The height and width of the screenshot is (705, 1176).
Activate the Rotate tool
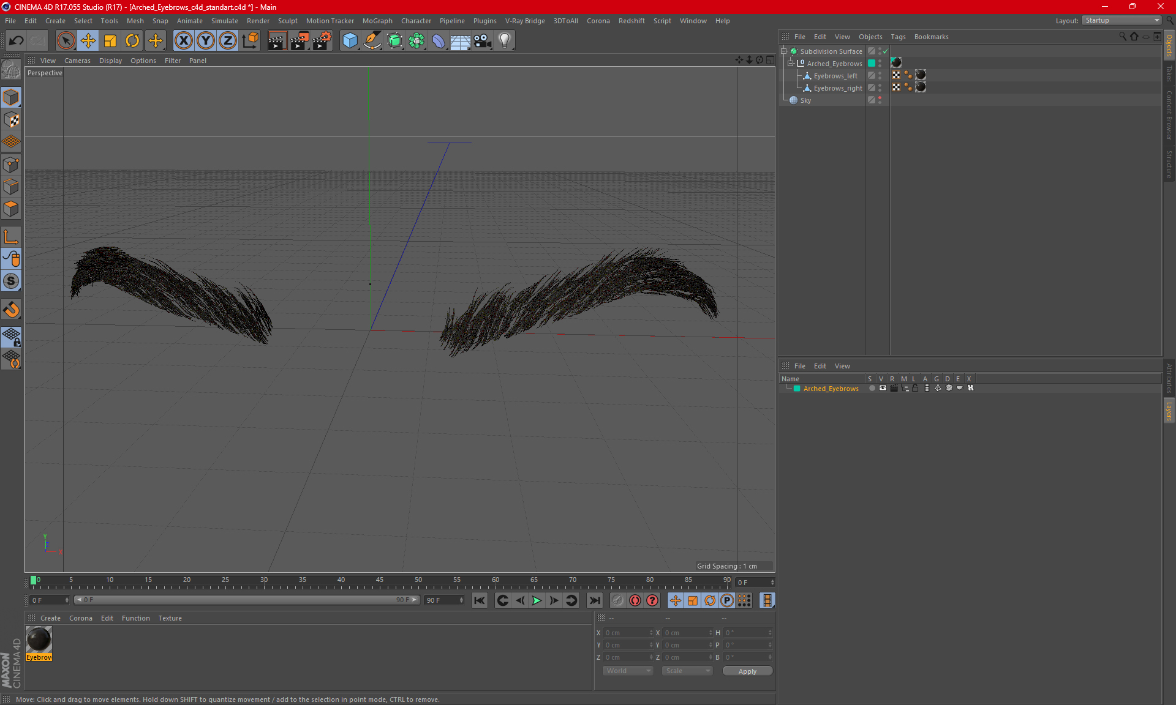tap(132, 41)
